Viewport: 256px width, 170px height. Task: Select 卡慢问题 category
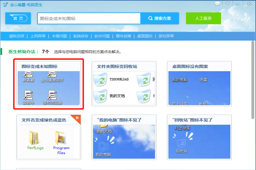point(59,36)
